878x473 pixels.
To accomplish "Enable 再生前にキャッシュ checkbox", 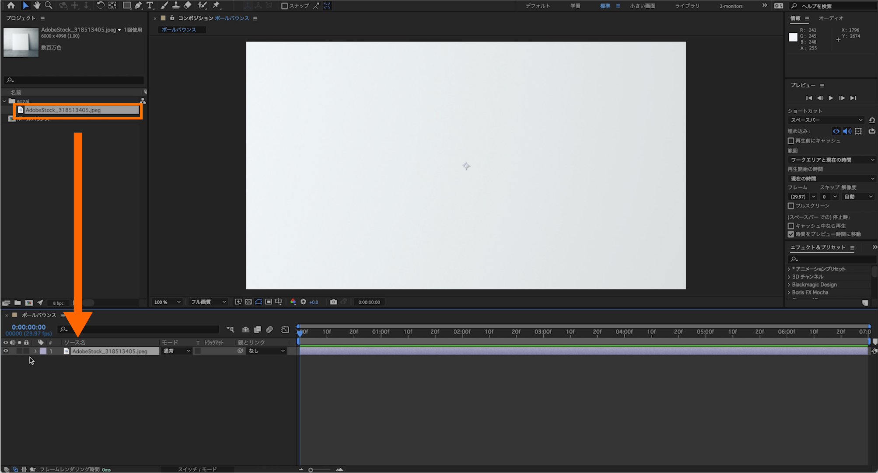I will 791,141.
